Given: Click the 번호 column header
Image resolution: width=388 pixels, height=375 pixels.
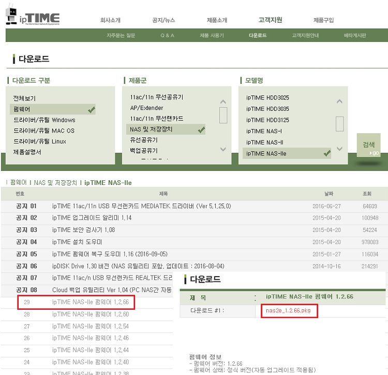Looking at the screenshot, I should click(20, 194).
